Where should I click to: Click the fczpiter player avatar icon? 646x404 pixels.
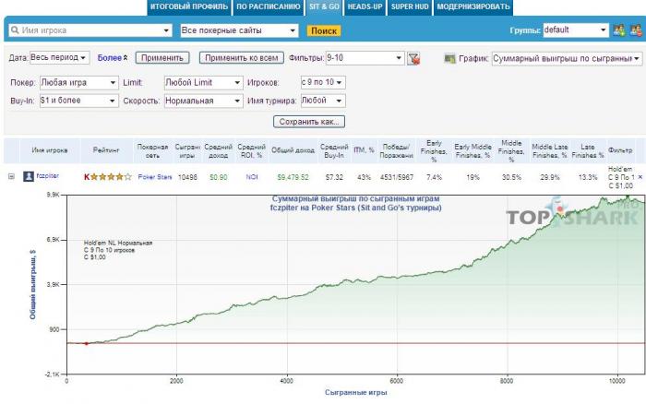pos(29,176)
